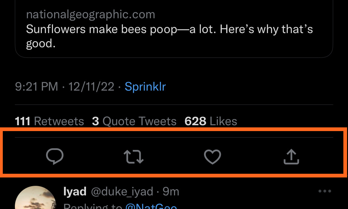Show the list of 111 Retweets
348x209 pixels.
tap(49, 121)
